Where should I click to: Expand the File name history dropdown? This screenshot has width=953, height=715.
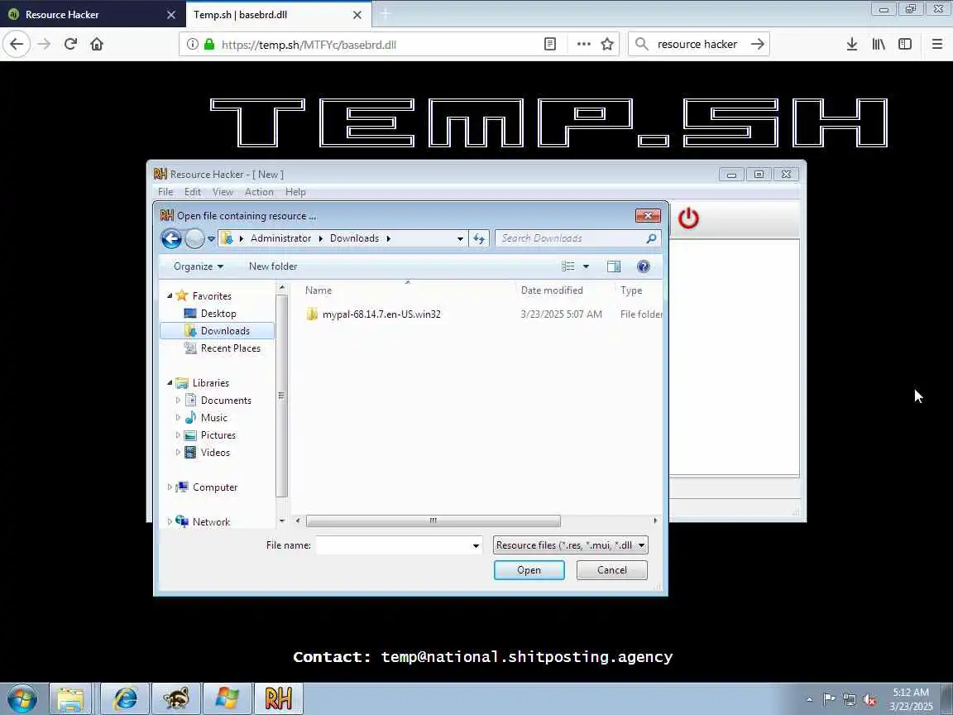[x=476, y=545]
